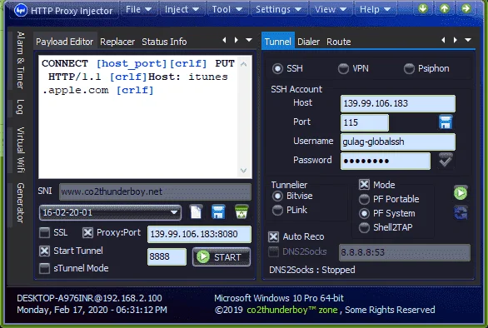Delete config with green recycle bin icon

point(242,212)
